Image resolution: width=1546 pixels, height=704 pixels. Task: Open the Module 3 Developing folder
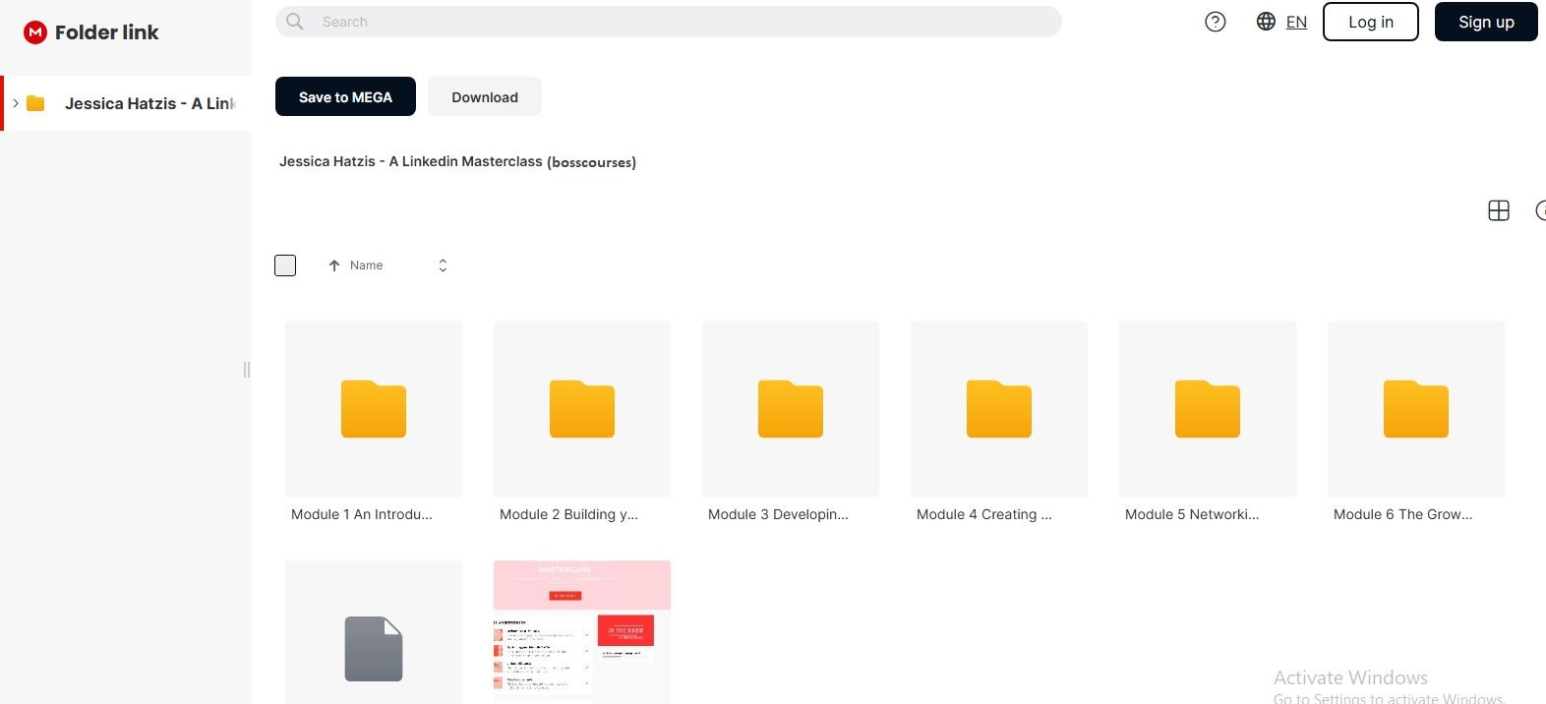tap(791, 409)
